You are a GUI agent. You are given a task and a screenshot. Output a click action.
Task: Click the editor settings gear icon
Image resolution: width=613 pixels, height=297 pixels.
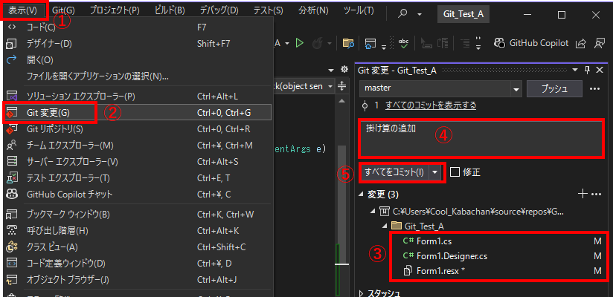tap(344, 70)
